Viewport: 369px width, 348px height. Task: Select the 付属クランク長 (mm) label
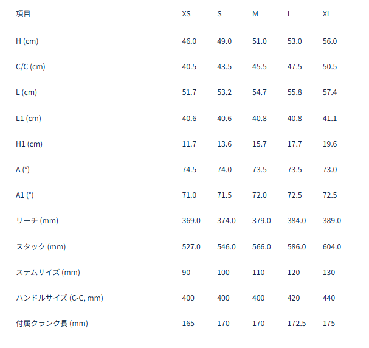tap(52, 324)
